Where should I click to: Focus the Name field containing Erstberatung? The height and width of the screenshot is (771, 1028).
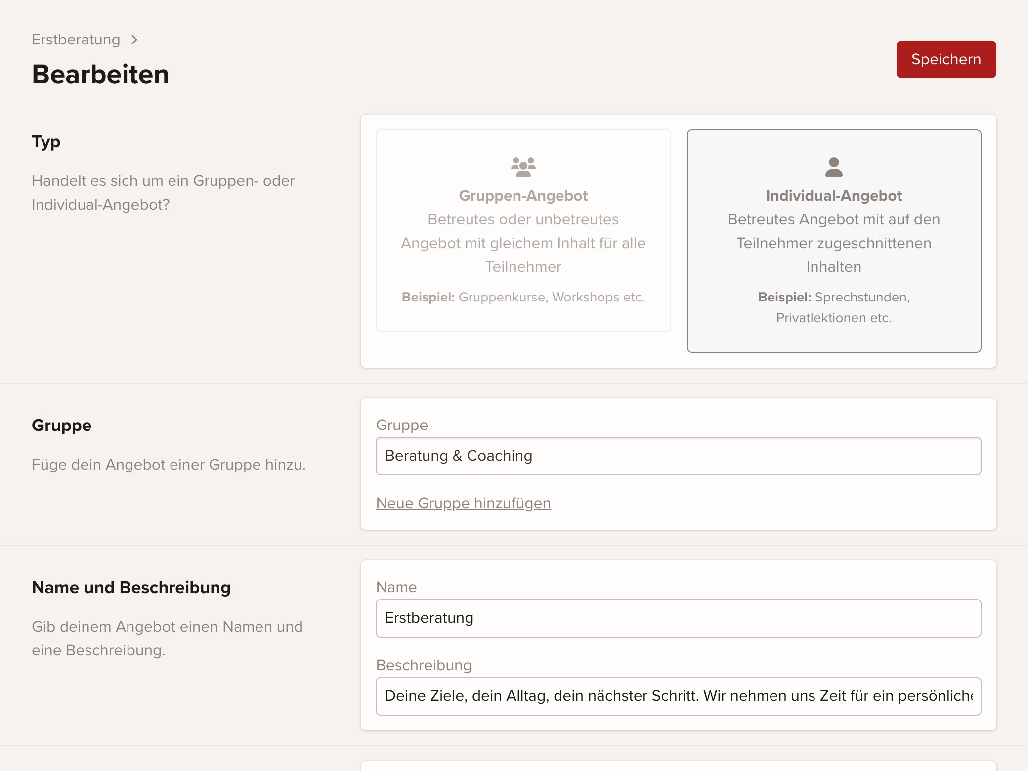[x=678, y=618]
